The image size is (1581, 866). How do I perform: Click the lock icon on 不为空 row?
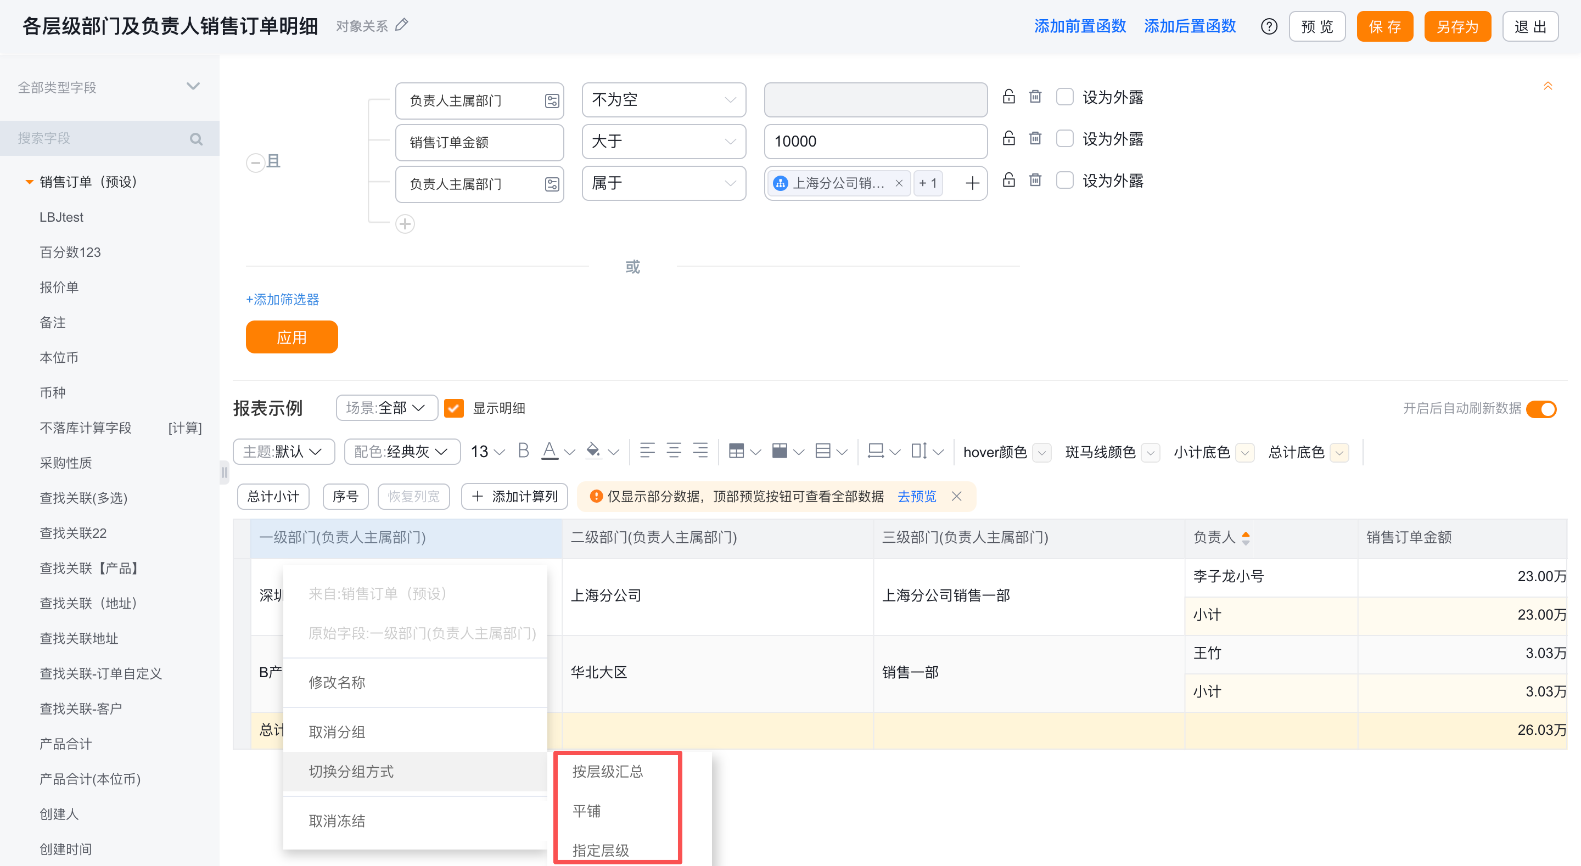coord(1008,97)
